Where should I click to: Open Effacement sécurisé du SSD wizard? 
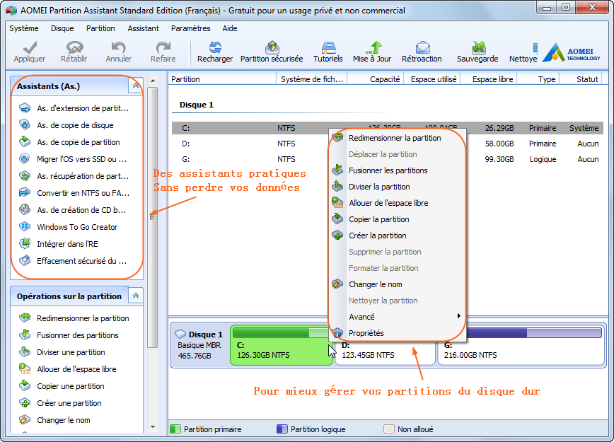[x=73, y=261]
